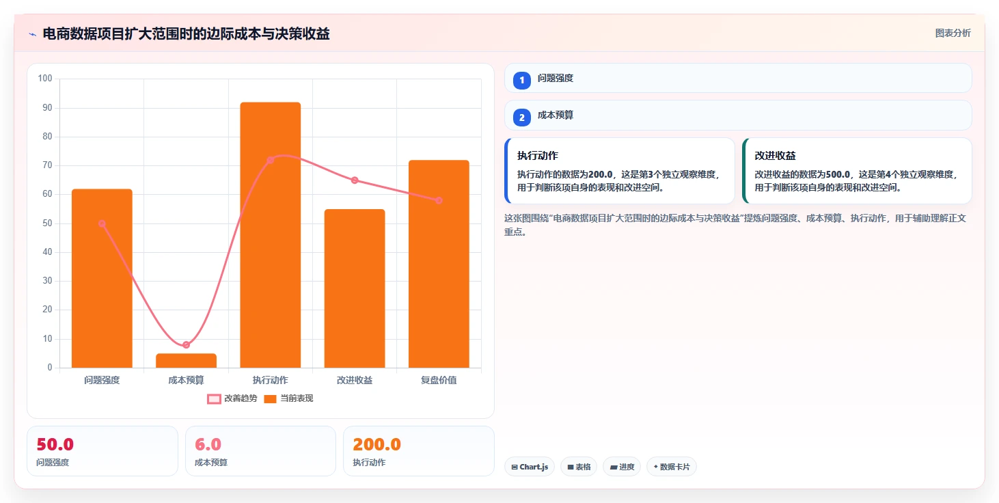Click the number 1 badge

coord(522,81)
